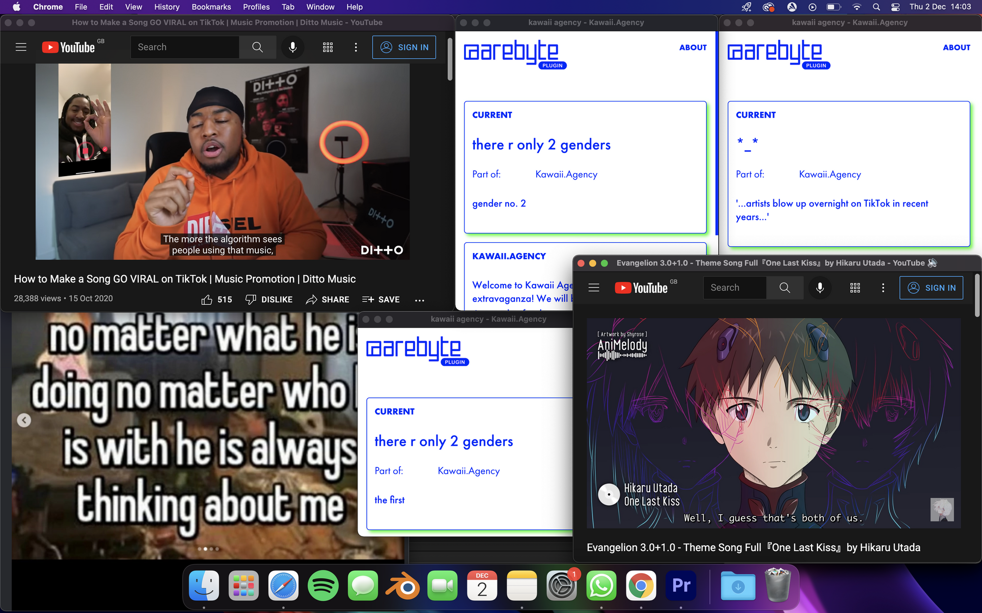The height and width of the screenshot is (613, 982).
Task: Open the Window menu
Action: [320, 7]
